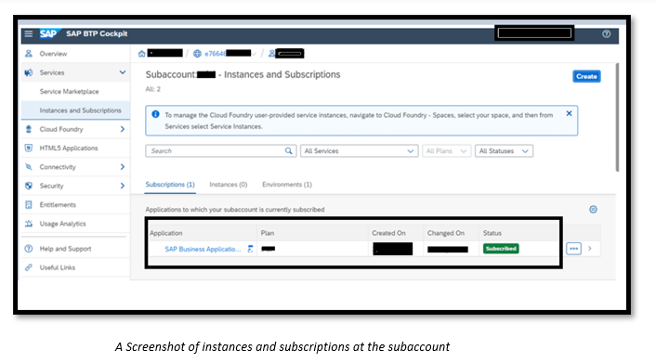Click the 'All: 2' count text
Image resolution: width=656 pixels, height=363 pixels.
coord(152,89)
